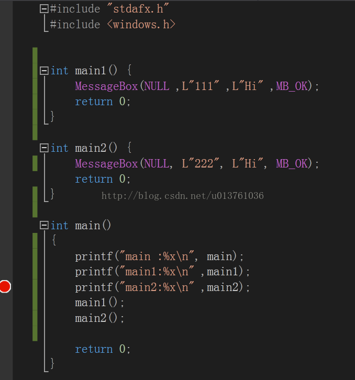
Task: Collapse the main2 function fold marker
Action: coord(44,148)
